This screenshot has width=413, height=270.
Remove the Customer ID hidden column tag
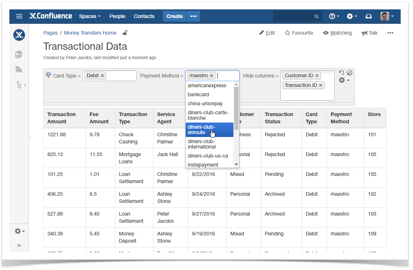[317, 76]
